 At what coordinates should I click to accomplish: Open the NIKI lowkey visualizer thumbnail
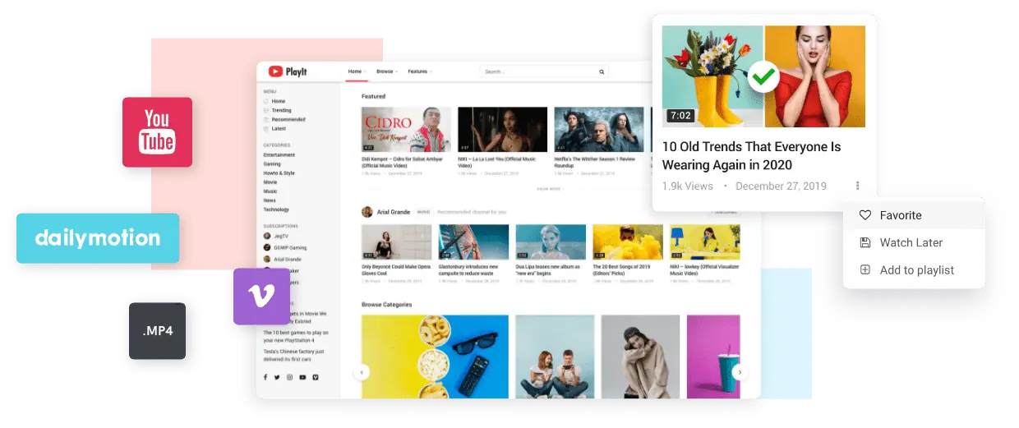point(705,242)
